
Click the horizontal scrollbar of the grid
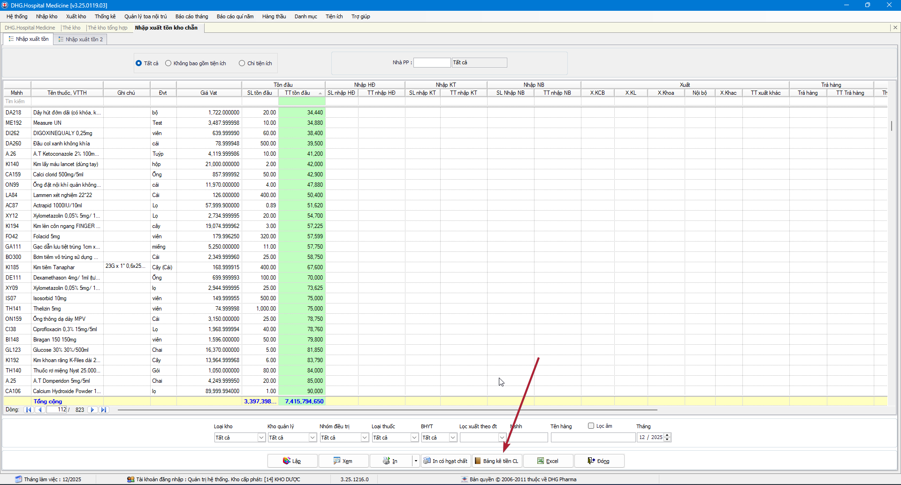point(387,410)
